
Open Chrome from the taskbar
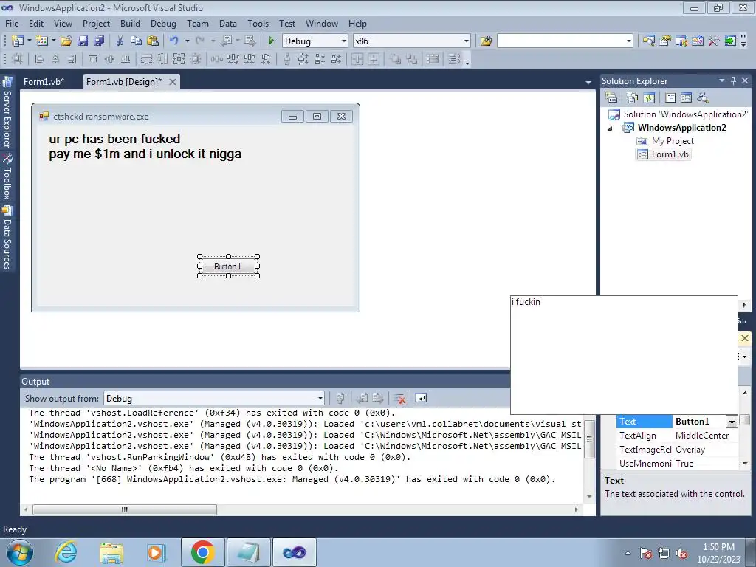[x=202, y=552]
